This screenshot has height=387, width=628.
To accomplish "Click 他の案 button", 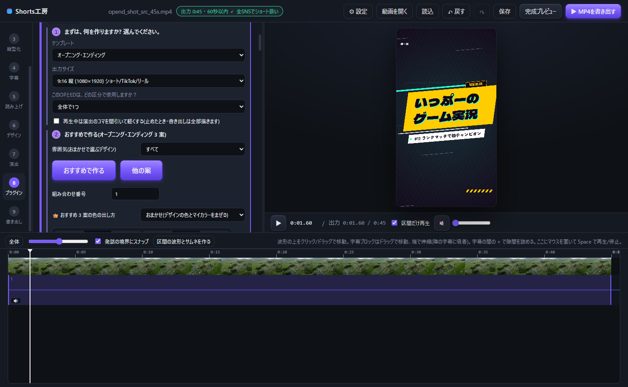I will tap(141, 171).
